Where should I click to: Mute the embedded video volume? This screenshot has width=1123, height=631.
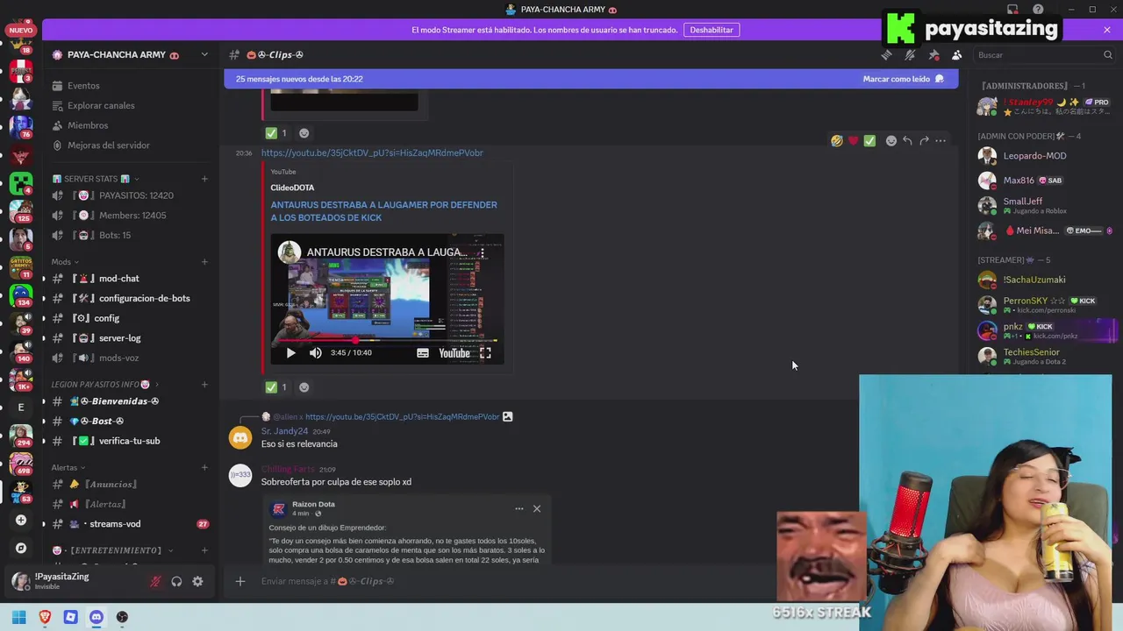[316, 353]
